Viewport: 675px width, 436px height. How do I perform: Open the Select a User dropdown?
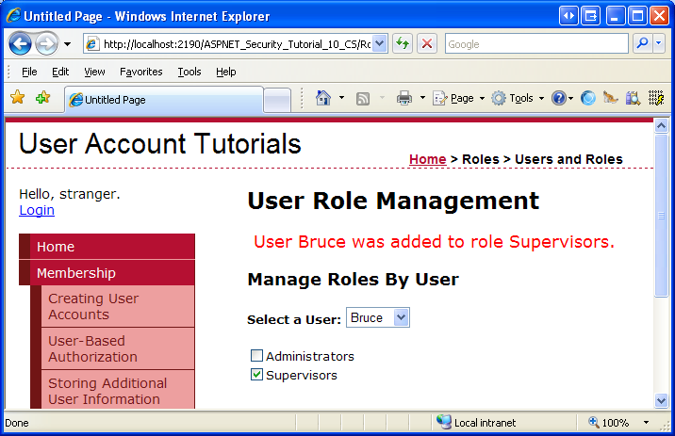(377, 317)
